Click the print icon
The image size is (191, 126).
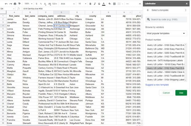coord(15,4)
